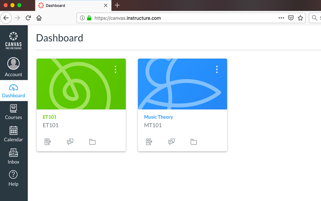The image size is (321, 201).
Task: Open Discussions icon on Music Theory card
Action: [x=171, y=142]
